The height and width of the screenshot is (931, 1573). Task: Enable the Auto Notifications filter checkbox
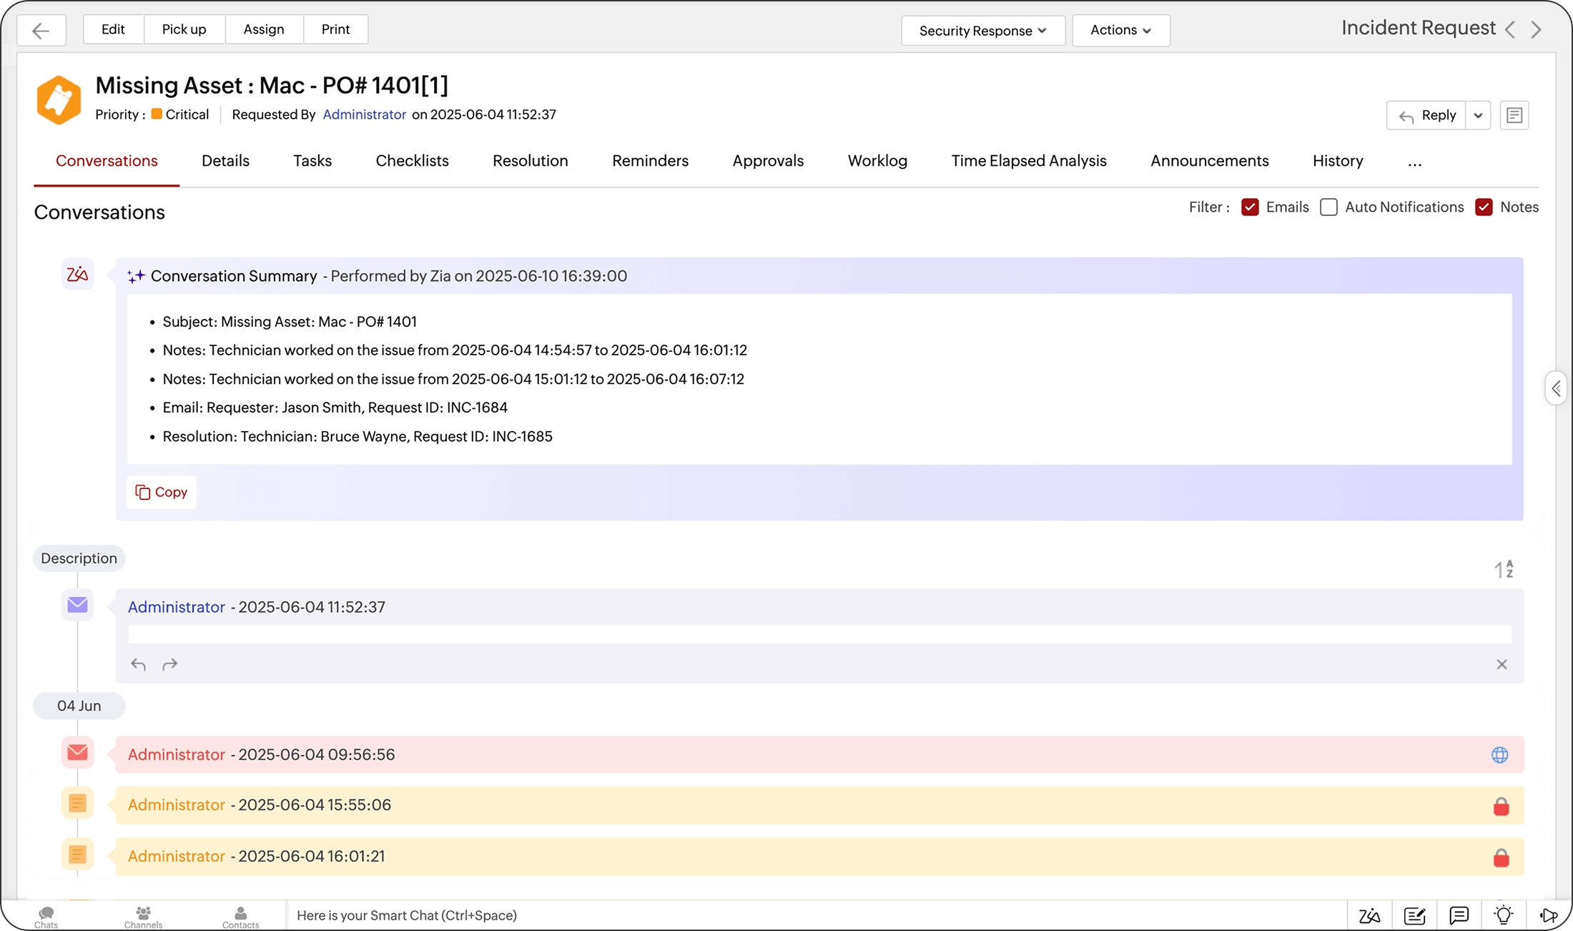[x=1328, y=207]
